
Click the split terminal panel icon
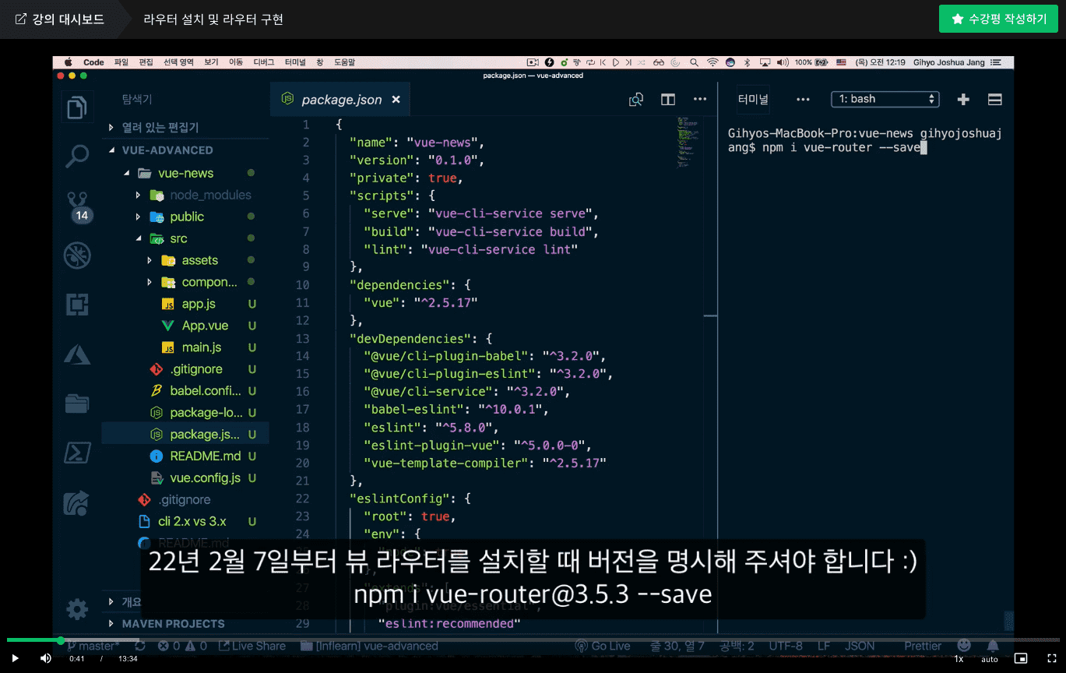tap(994, 99)
